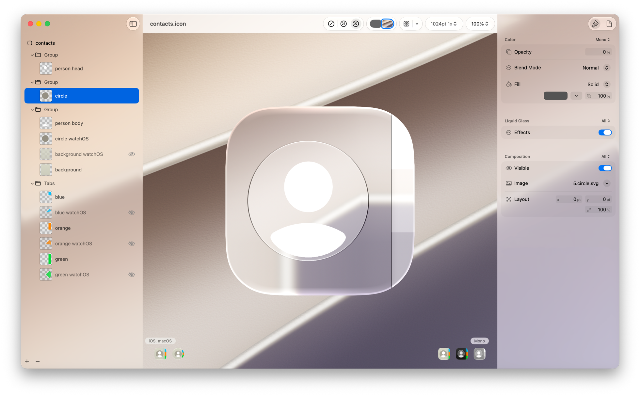
Task: Change the Composition All selector
Action: click(605, 156)
